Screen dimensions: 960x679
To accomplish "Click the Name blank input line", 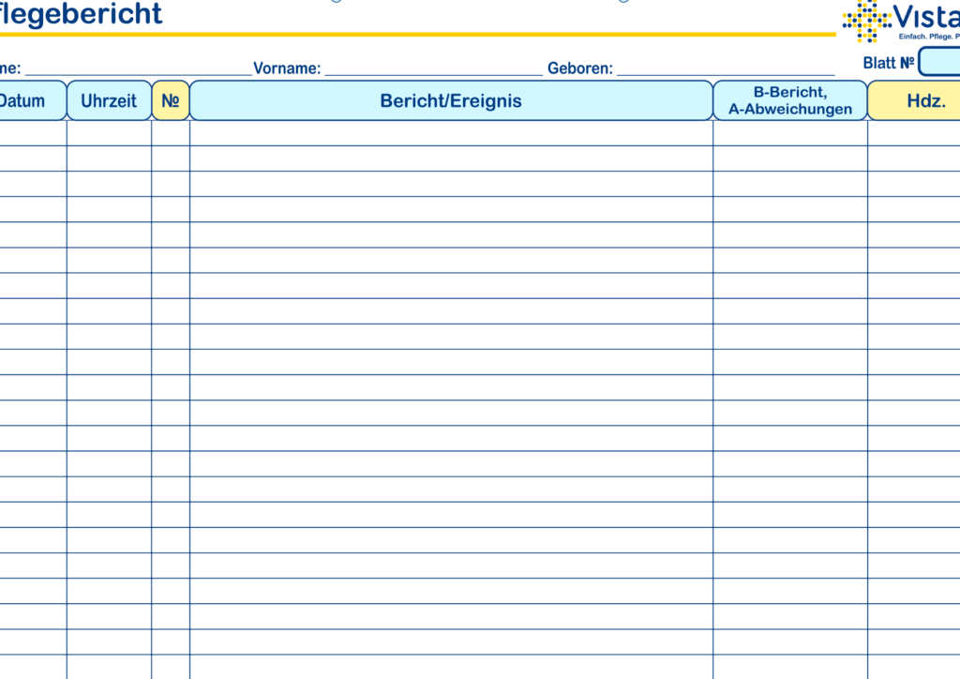I will pyautogui.click(x=138, y=68).
